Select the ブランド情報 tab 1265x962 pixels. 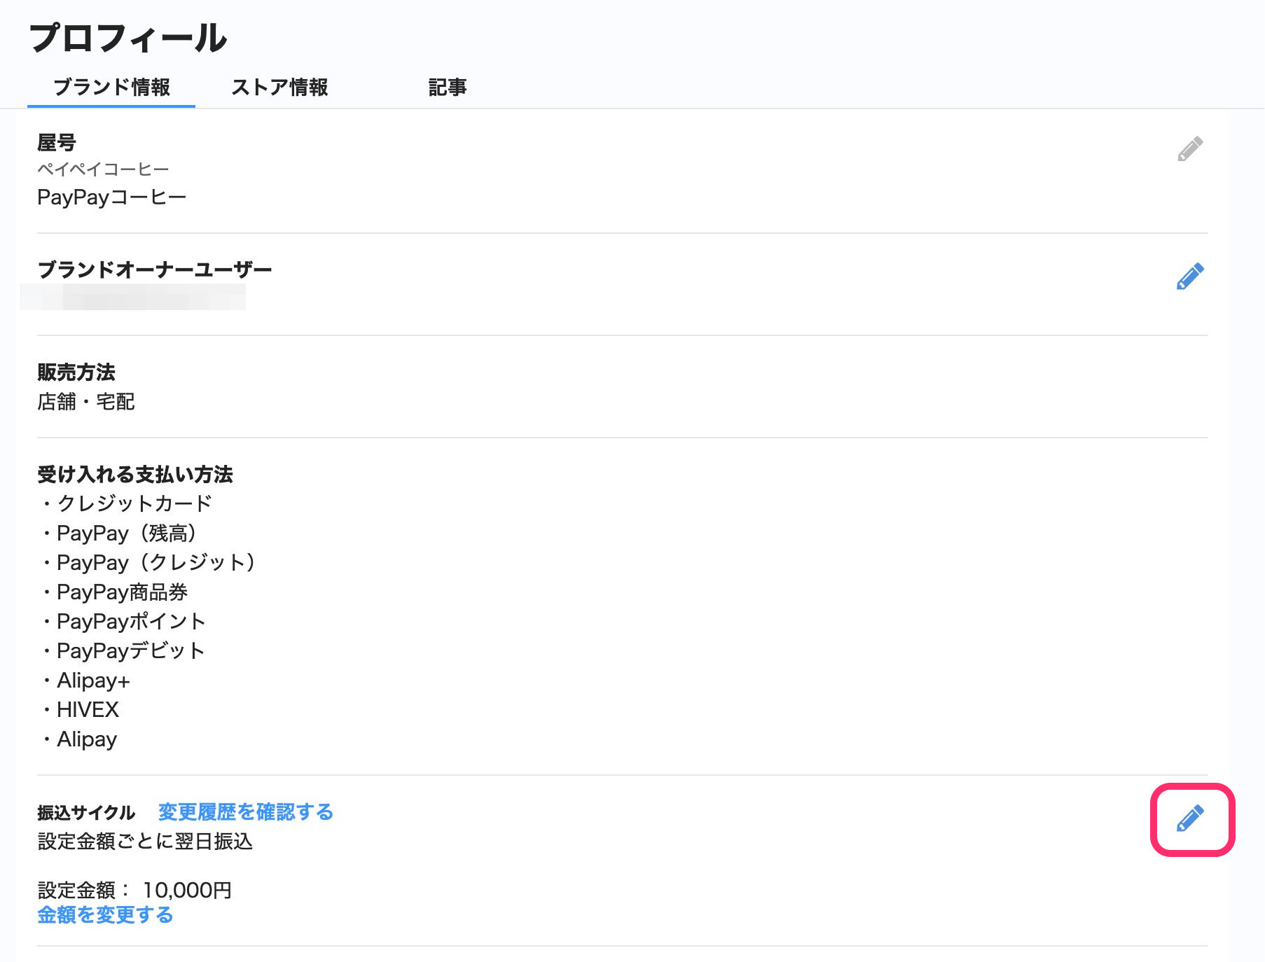coord(111,88)
